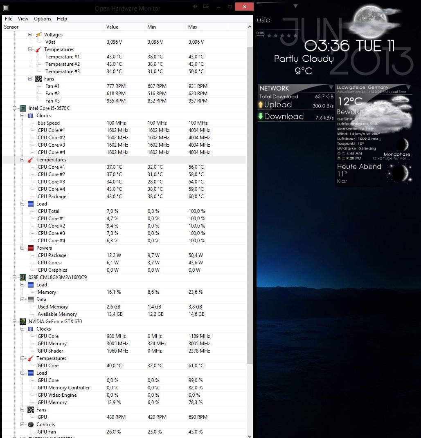Image resolution: width=421 pixels, height=438 pixels.
Task: Collapse the NVIDIA GeForce GTX 670 node
Action: coord(14,321)
